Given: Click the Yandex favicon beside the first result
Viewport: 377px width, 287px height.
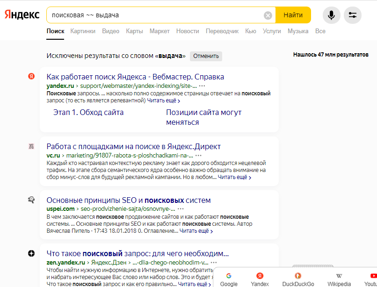Looking at the screenshot, I should point(31,76).
